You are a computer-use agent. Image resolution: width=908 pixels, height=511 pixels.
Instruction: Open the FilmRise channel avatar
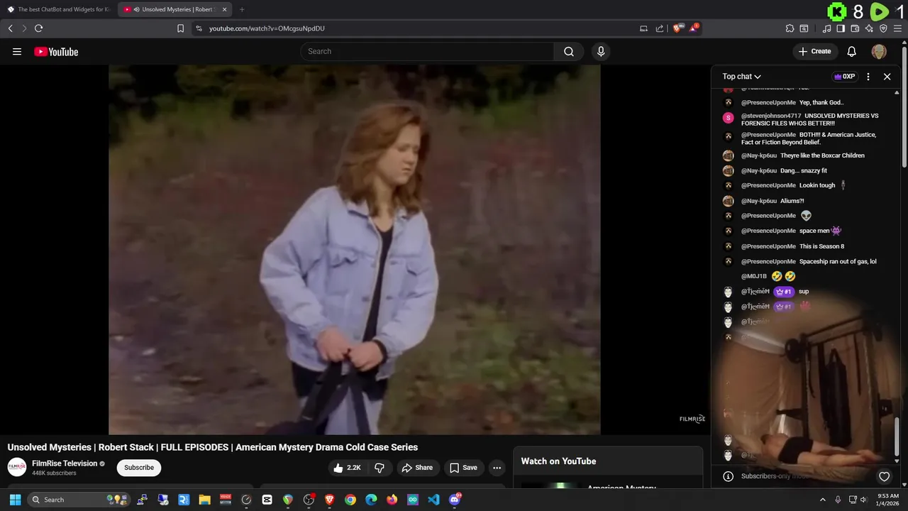tap(17, 467)
